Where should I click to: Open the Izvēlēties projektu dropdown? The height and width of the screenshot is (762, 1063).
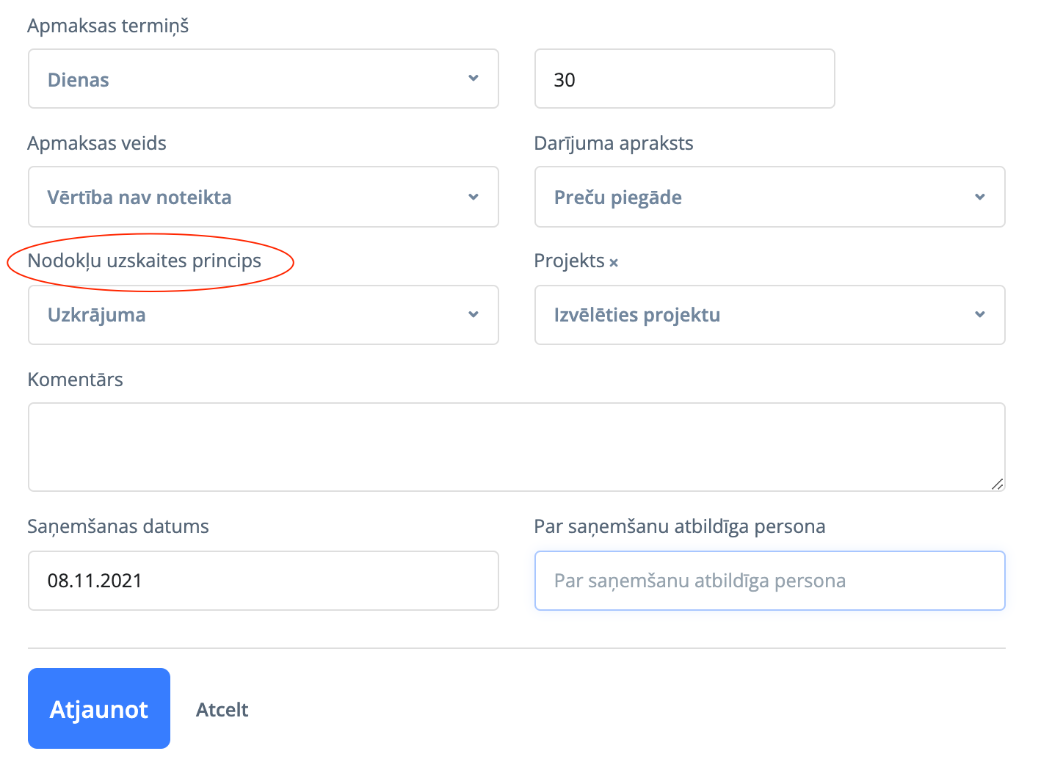[769, 315]
